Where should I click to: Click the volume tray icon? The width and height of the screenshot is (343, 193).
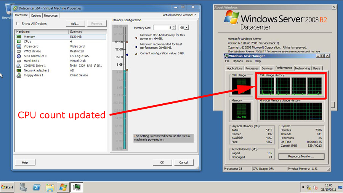(316, 187)
